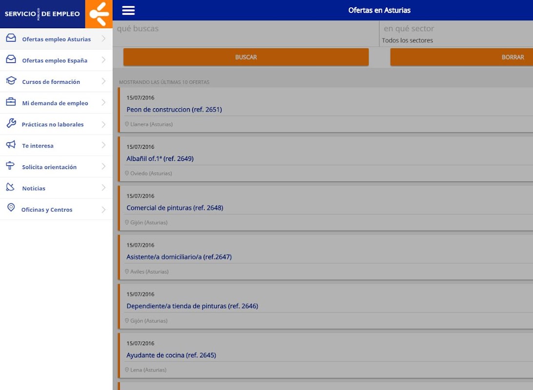Select Prácticas no laborales in the sidebar
Screen dimensions: 533x390
point(56,124)
